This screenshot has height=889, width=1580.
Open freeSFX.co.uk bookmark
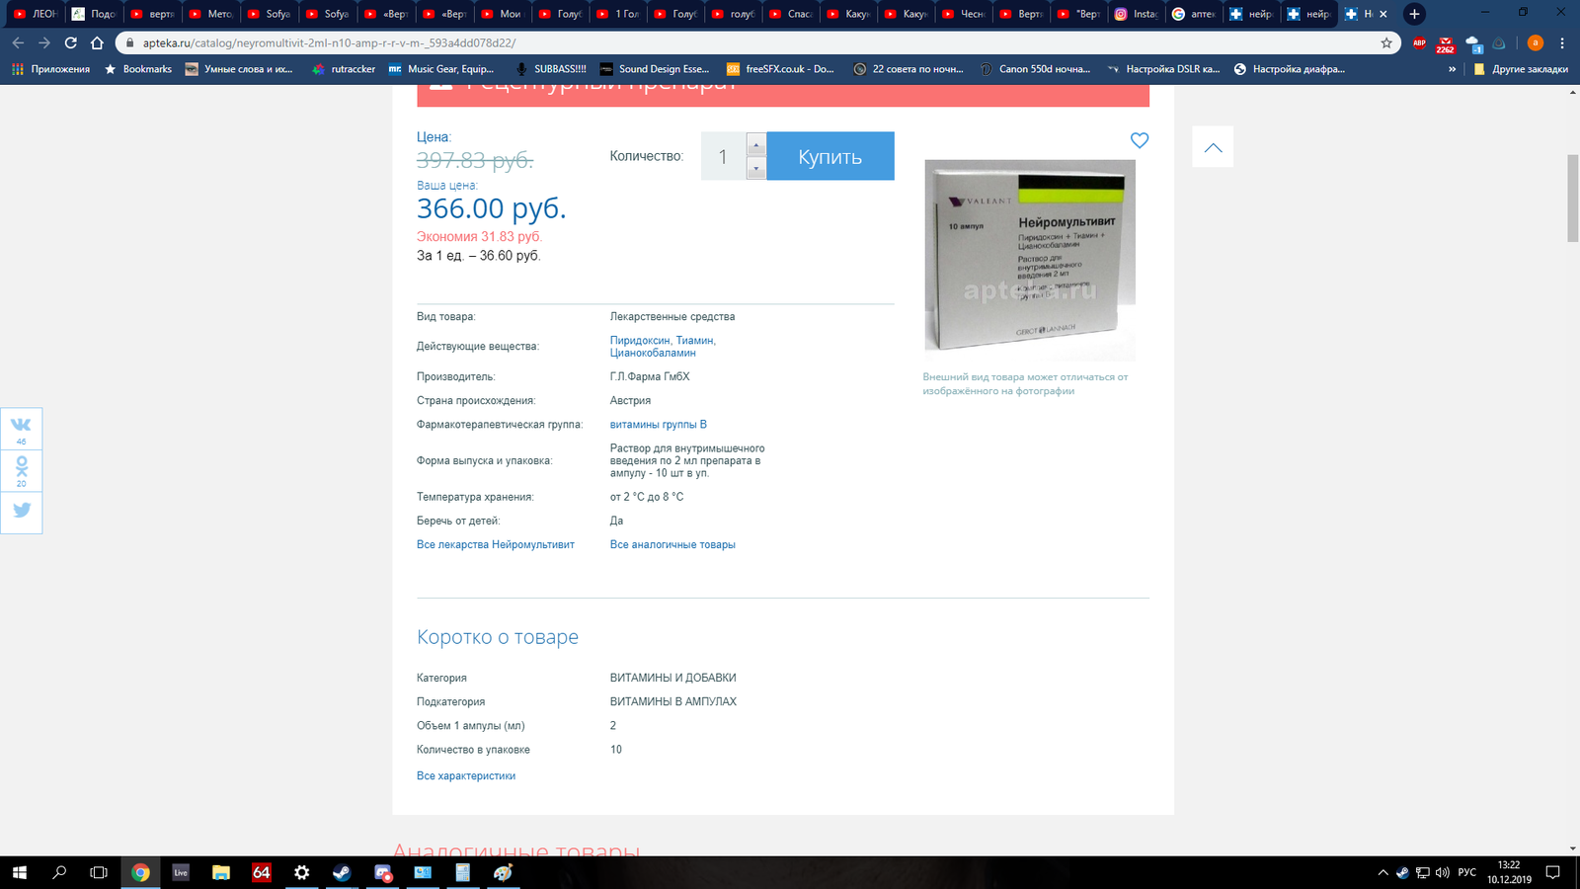(780, 69)
